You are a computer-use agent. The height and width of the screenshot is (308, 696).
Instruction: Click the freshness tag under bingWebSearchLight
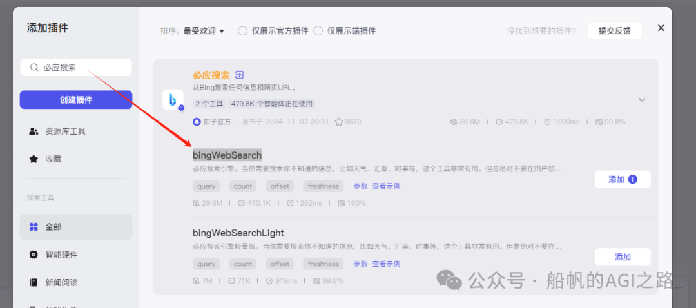(x=323, y=264)
